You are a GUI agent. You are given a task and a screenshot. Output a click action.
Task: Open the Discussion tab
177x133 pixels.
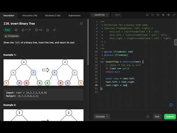click(30, 16)
